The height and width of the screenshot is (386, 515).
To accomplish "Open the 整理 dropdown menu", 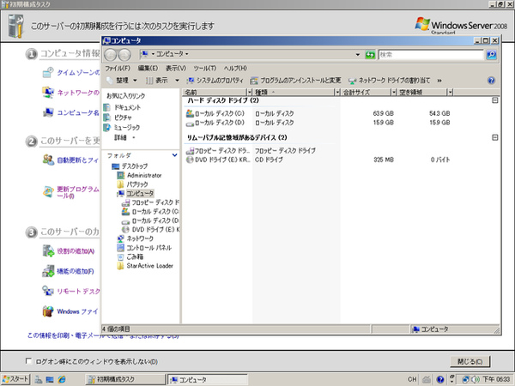I will [x=122, y=81].
